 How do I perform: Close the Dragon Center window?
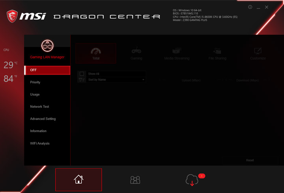click(x=267, y=7)
